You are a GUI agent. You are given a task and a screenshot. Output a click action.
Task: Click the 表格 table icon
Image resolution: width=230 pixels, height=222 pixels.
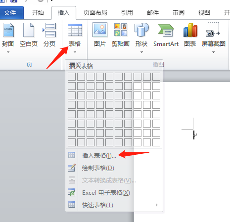point(75,30)
